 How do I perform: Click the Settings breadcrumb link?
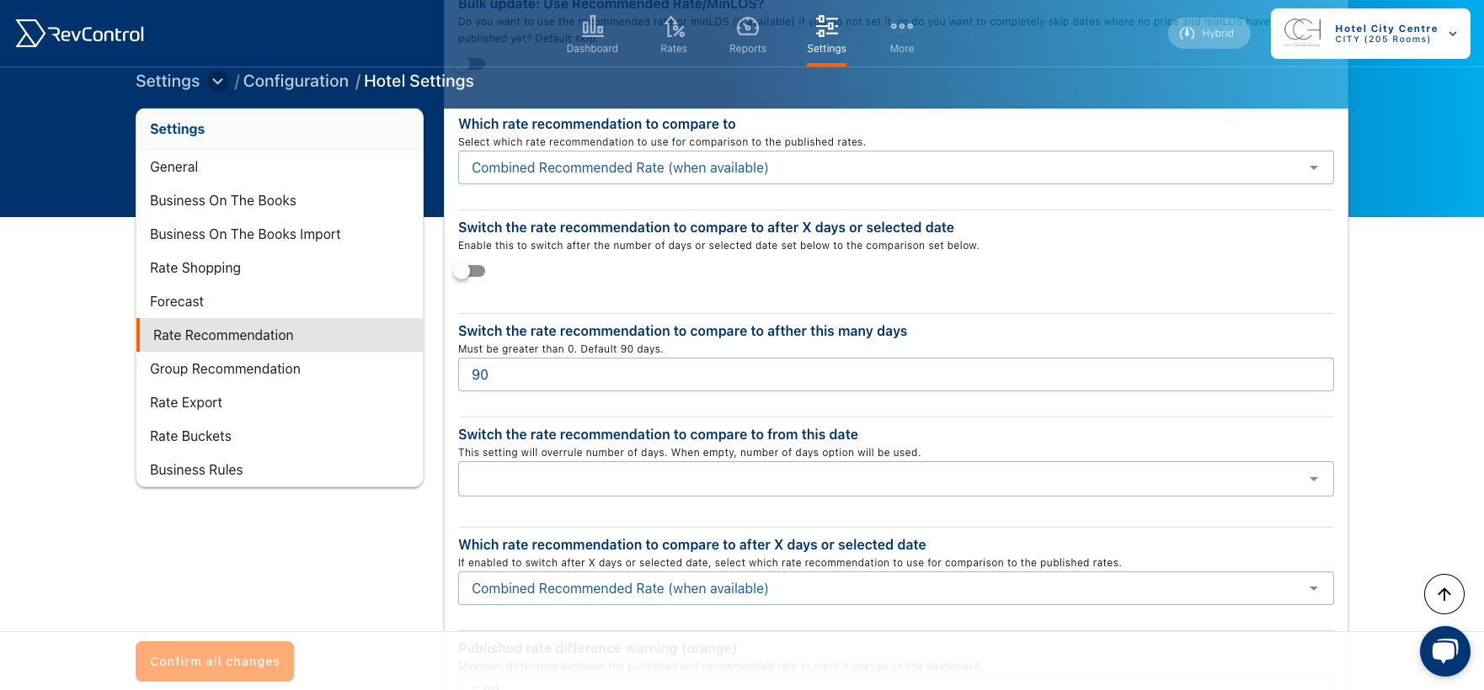tap(168, 81)
